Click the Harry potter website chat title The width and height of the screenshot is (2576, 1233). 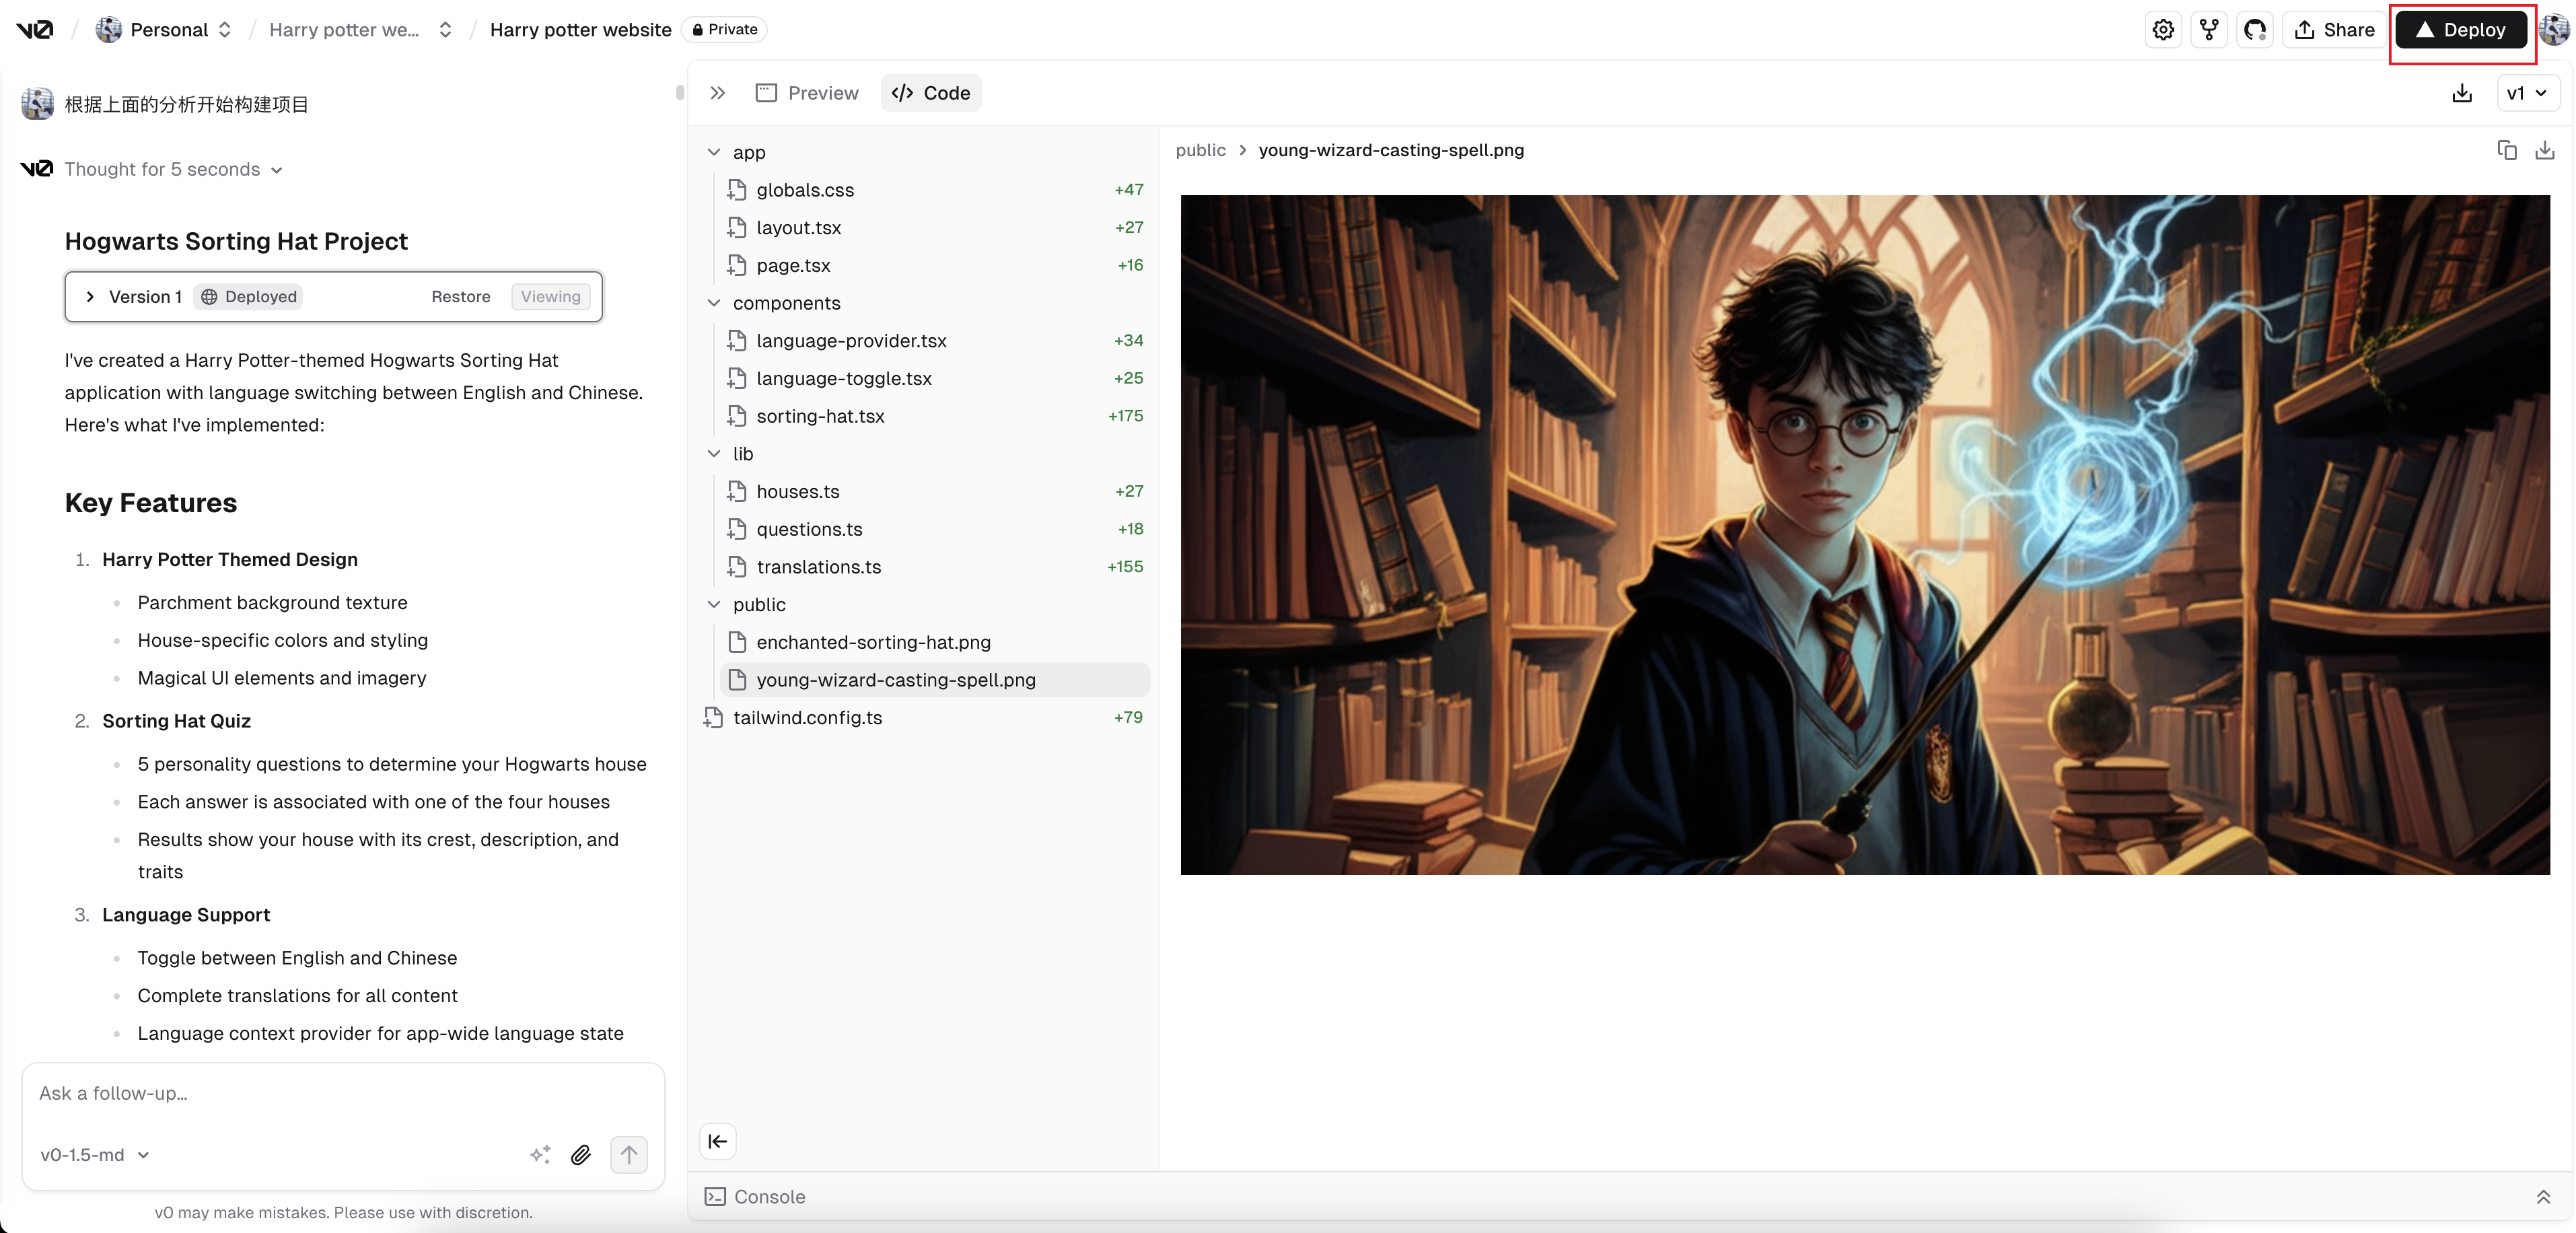click(x=580, y=29)
